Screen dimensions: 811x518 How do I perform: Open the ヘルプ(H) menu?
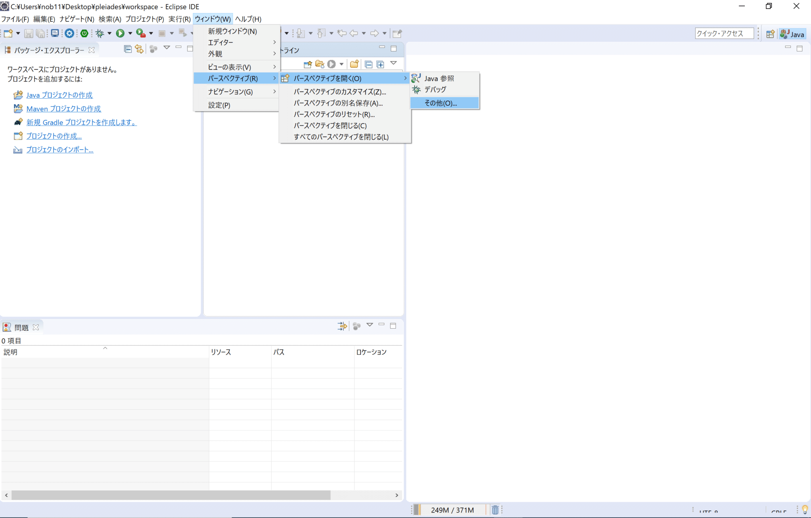coord(248,19)
